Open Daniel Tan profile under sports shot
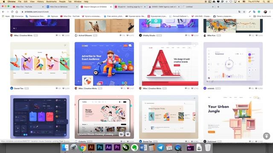The height and width of the screenshot is (153, 273). 19,88
